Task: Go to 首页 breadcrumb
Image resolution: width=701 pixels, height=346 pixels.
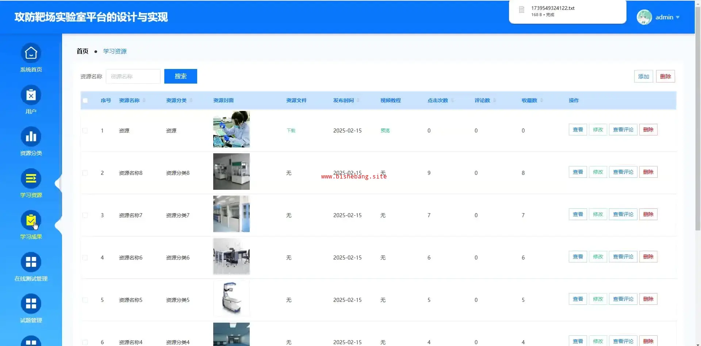Action: click(x=83, y=51)
